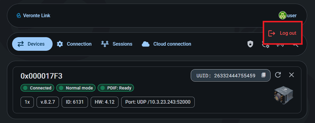Go to the Sessions tab

(117, 44)
